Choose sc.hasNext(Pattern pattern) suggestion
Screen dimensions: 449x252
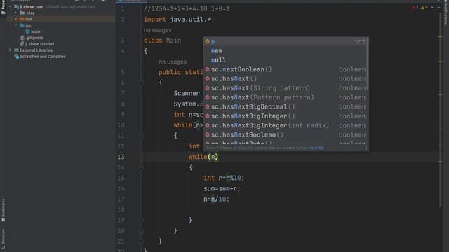286,97
